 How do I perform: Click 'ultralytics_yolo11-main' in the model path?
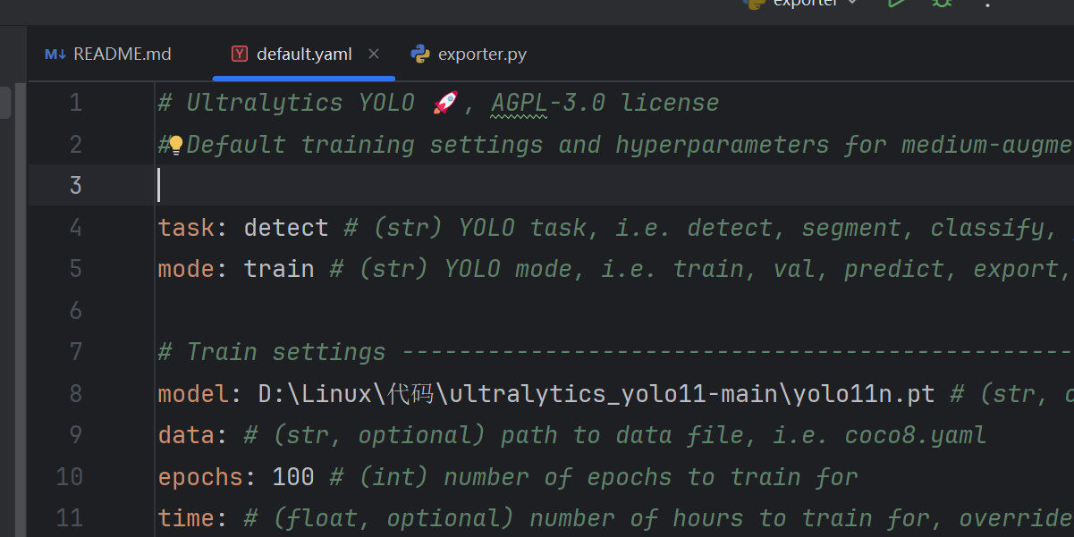pyautogui.click(x=614, y=394)
